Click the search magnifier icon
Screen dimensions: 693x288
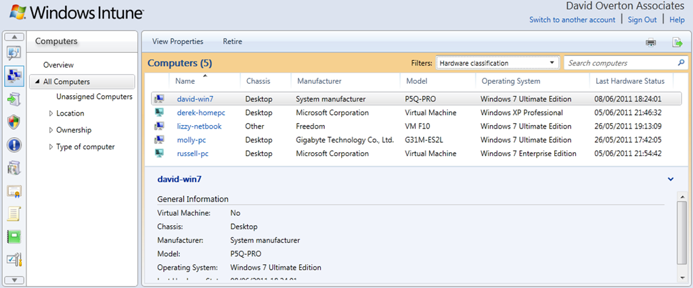[x=681, y=63]
